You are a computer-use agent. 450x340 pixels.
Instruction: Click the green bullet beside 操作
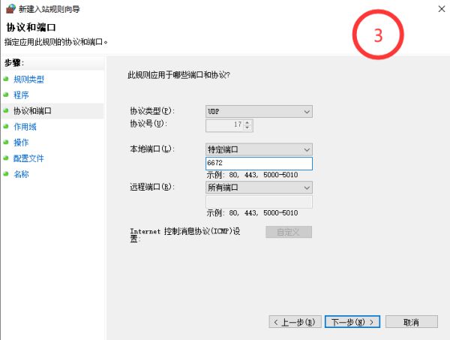click(x=6, y=142)
